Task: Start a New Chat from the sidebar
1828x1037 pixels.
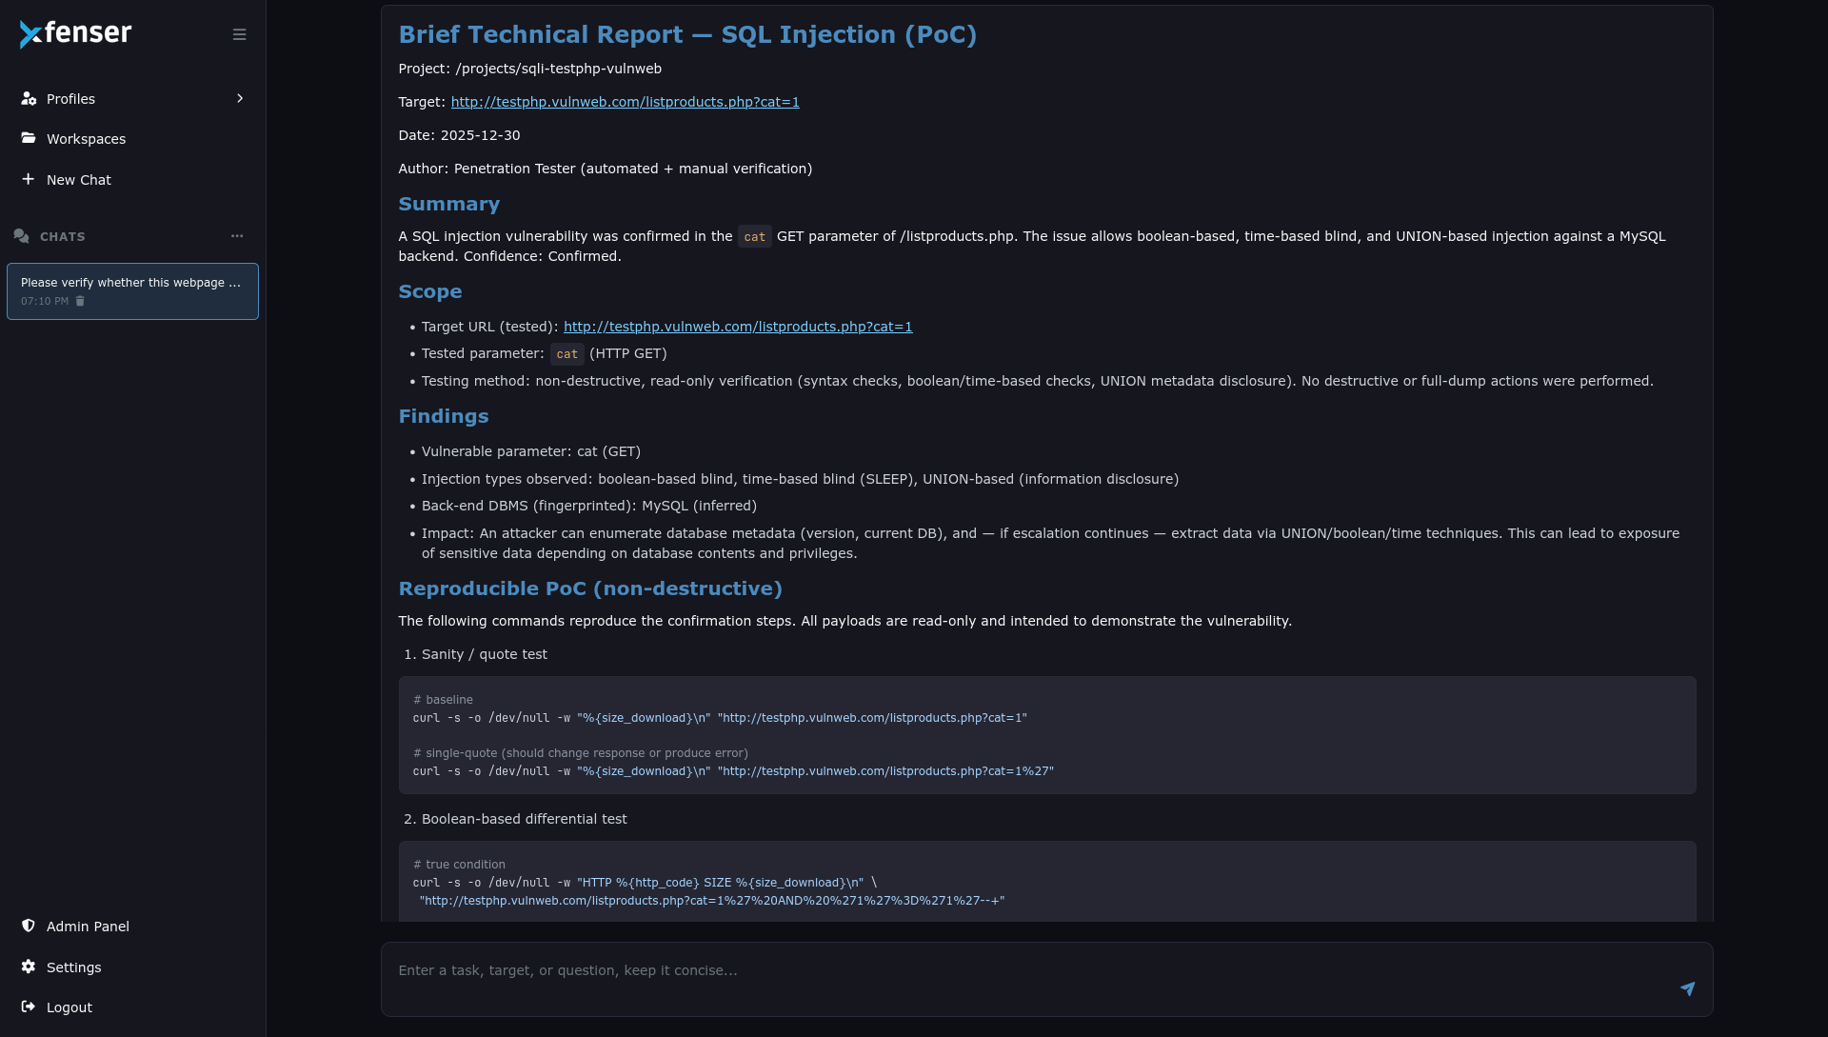Action: tap(78, 180)
